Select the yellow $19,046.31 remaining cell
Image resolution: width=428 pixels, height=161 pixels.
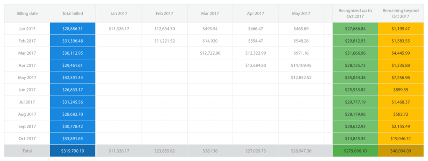tap(400, 138)
